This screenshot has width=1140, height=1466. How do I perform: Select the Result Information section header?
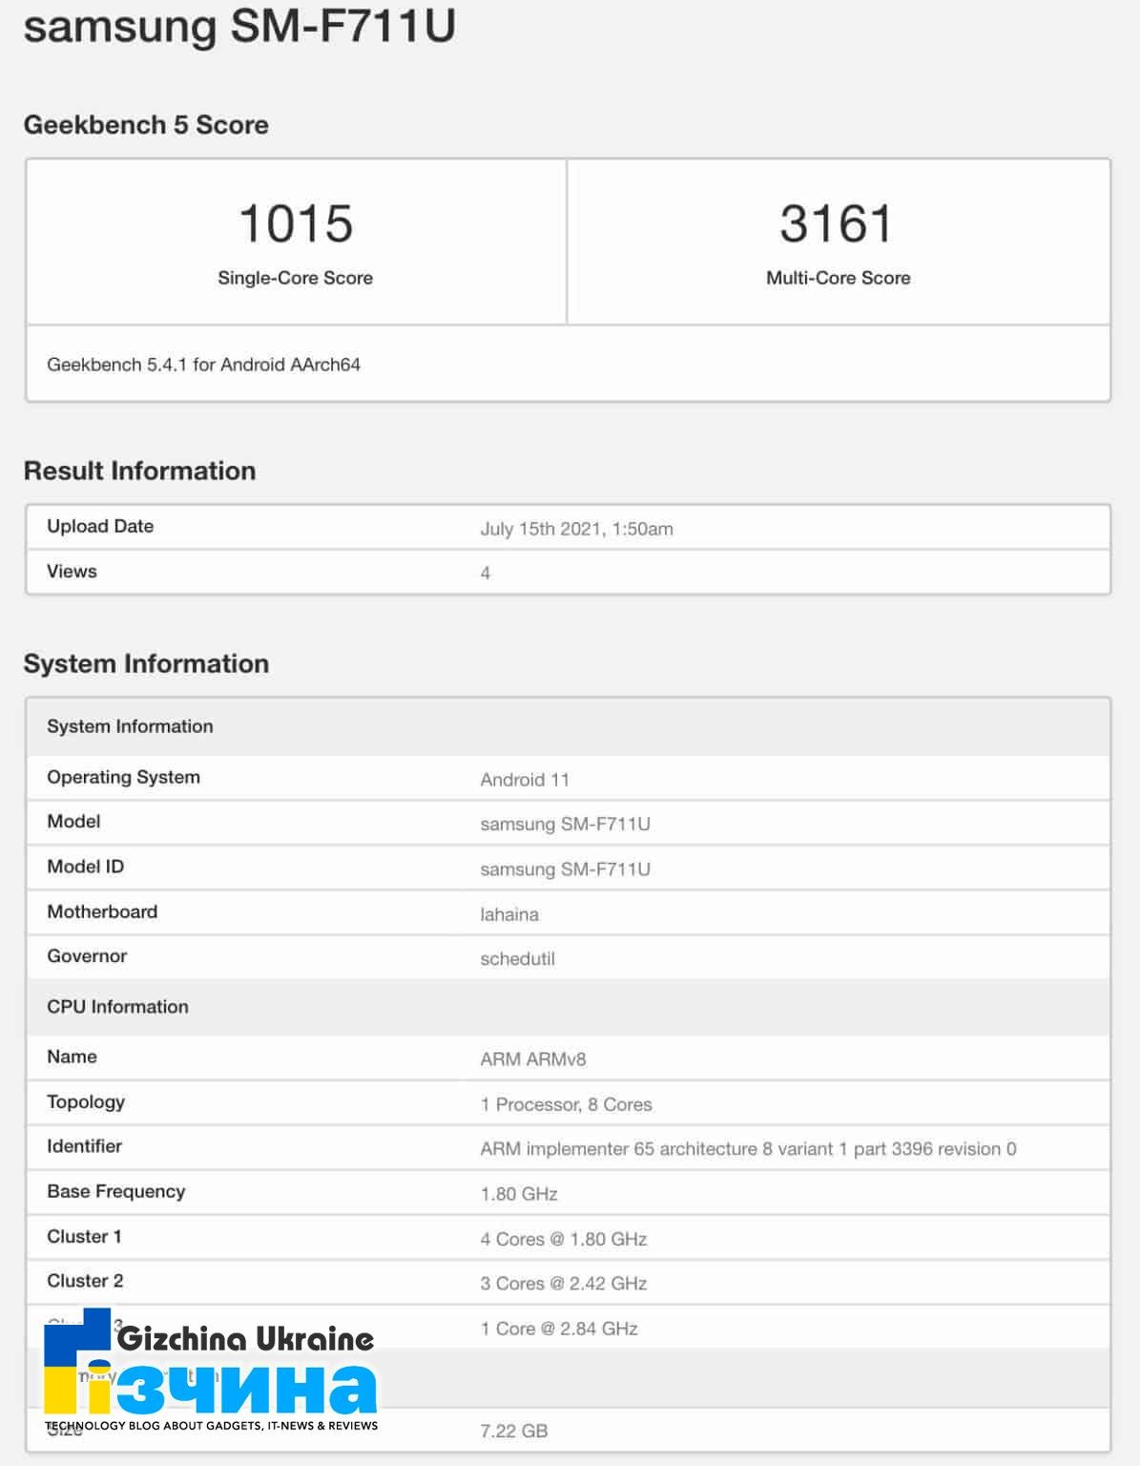tap(140, 470)
